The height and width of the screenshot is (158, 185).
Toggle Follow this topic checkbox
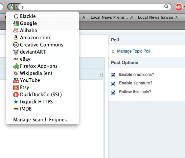[x=113, y=92]
